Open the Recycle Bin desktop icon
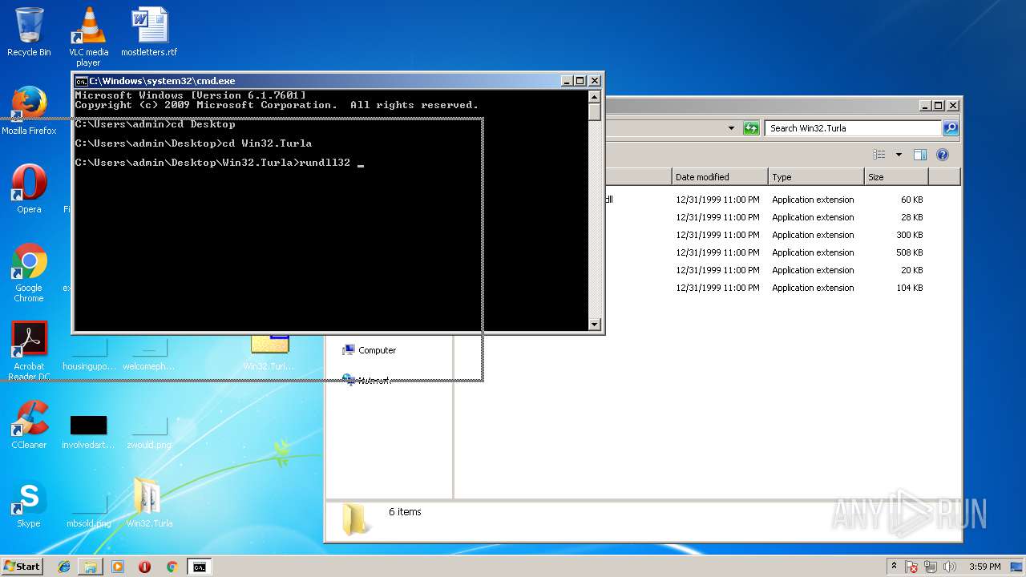The height and width of the screenshot is (577, 1026). pos(29,32)
